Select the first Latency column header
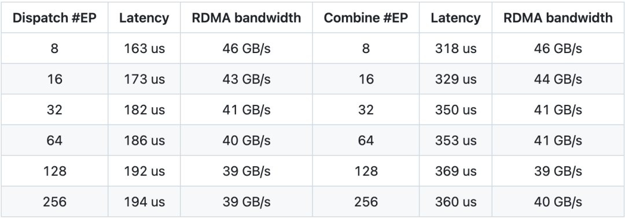 coord(144,18)
